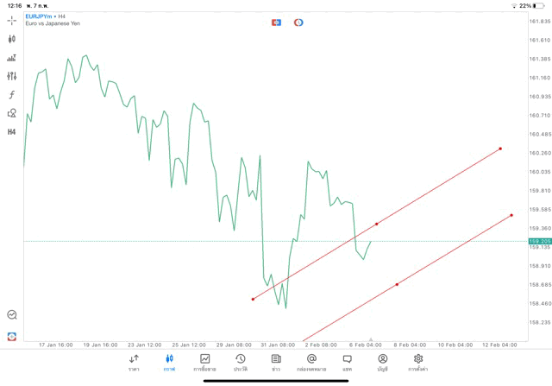The height and width of the screenshot is (386, 552).
Task: Tap the blue flag icon atop chart
Action: (277, 22)
